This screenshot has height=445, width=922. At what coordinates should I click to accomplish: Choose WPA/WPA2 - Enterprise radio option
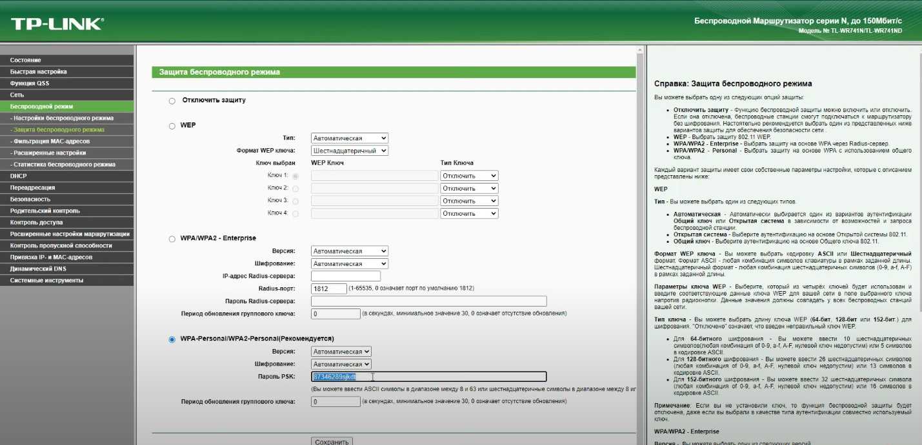tap(172, 239)
